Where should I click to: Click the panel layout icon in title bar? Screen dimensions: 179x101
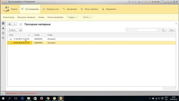pos(162,2)
